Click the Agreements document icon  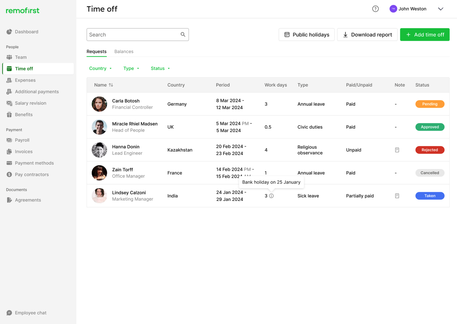9,200
